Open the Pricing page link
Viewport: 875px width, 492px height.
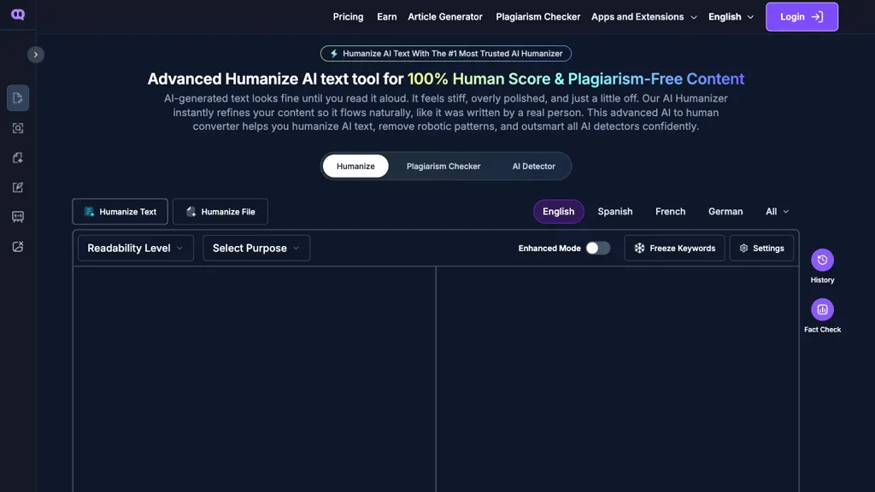pos(348,16)
